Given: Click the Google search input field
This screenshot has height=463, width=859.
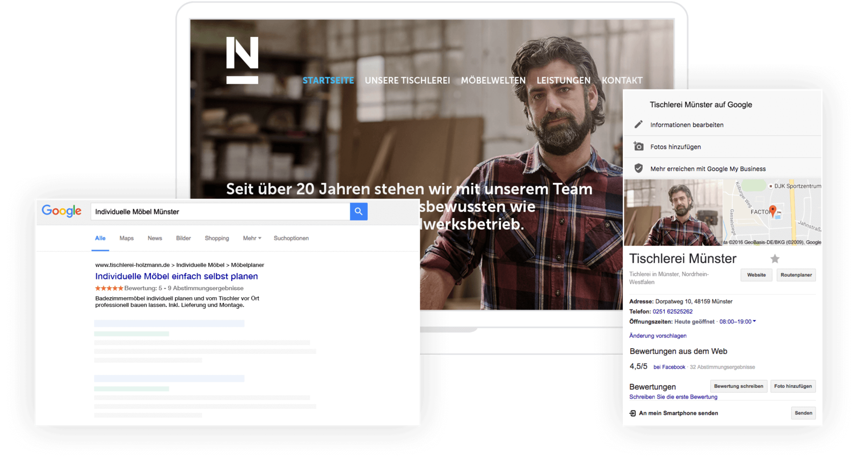Looking at the screenshot, I should (x=220, y=212).
